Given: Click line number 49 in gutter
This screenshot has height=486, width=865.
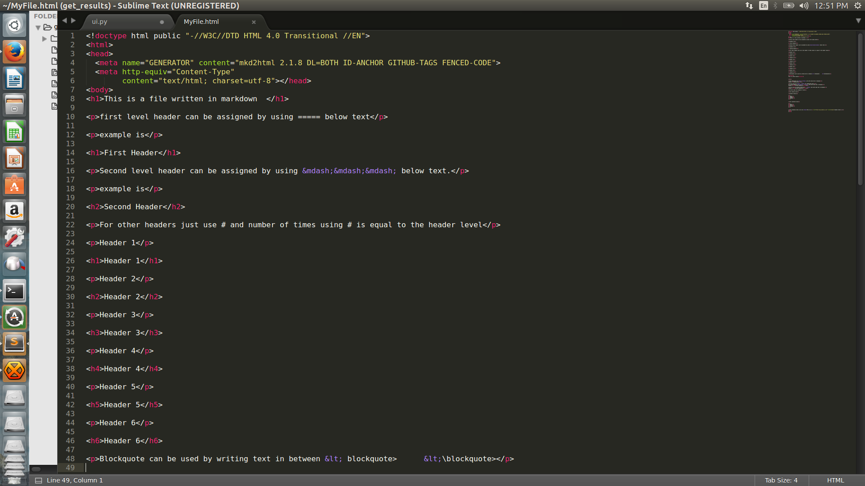Looking at the screenshot, I should 70,468.
